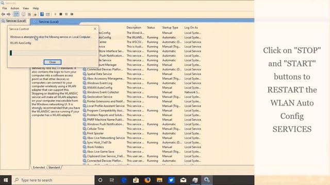The height and width of the screenshot is (185, 330).
Task: Select Xbox Live Game Save service
Action: (x=142, y=152)
